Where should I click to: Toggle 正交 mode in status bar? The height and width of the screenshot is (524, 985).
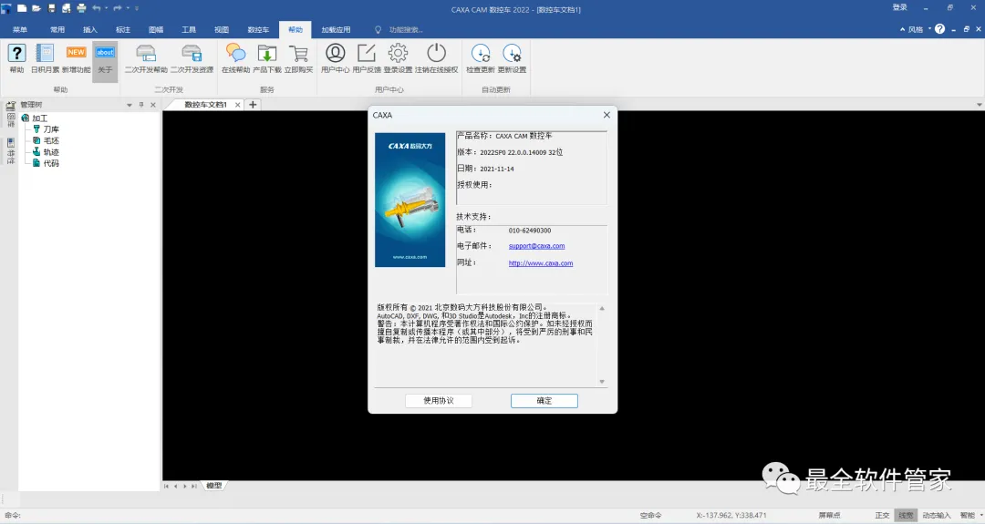coord(882,515)
